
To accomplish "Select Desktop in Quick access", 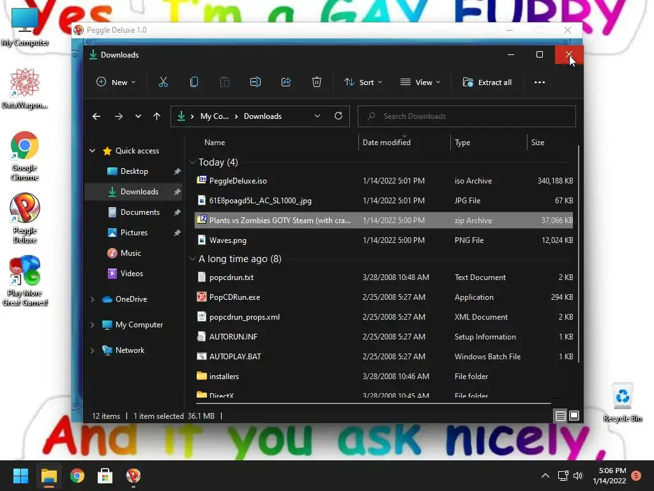I will (134, 171).
